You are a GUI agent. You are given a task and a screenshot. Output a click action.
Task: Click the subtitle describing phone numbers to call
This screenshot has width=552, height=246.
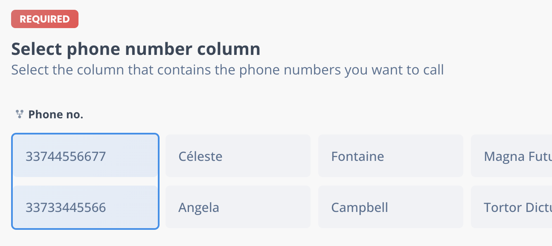pos(227,70)
